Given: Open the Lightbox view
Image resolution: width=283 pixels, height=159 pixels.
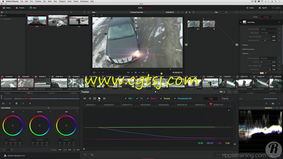Looking at the screenshot, I should tap(276, 8).
